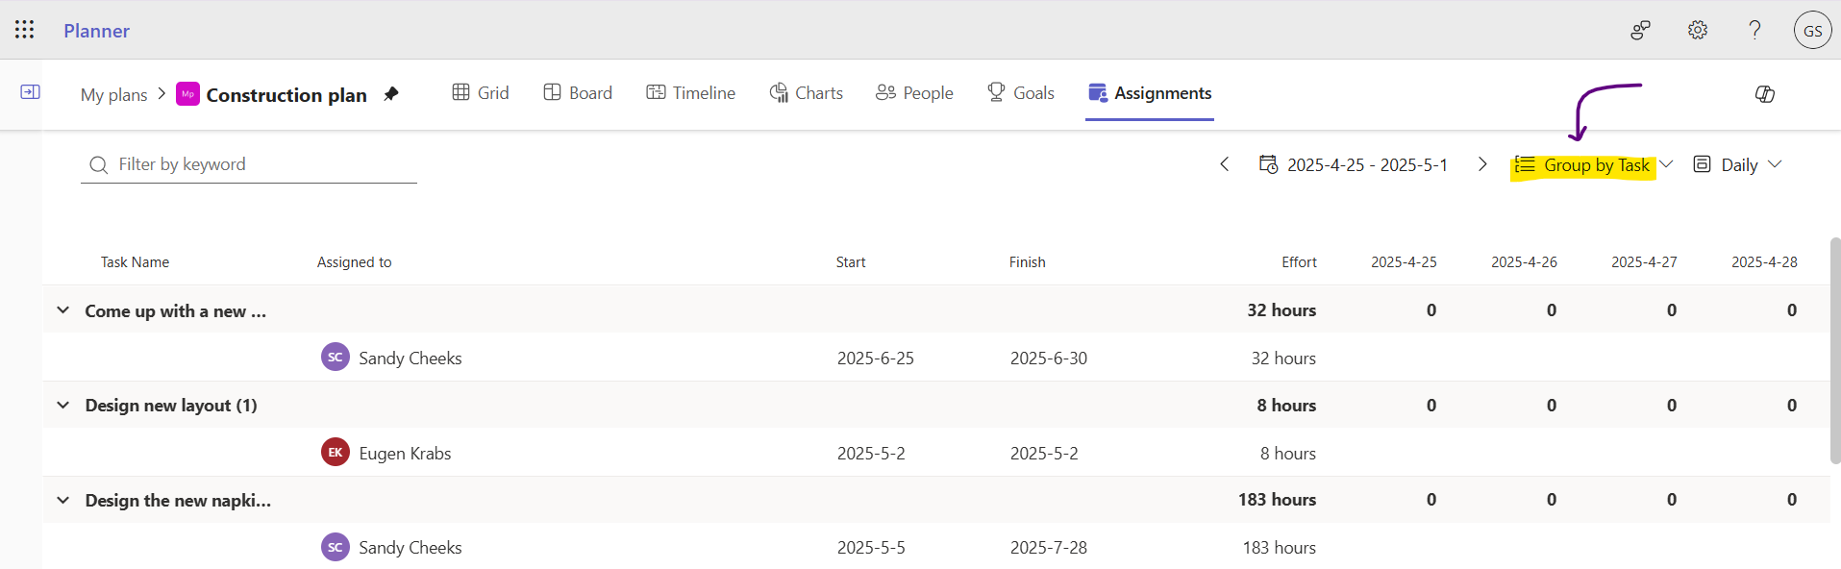
Task: Switch to the Timeline tab
Action: pos(691,93)
